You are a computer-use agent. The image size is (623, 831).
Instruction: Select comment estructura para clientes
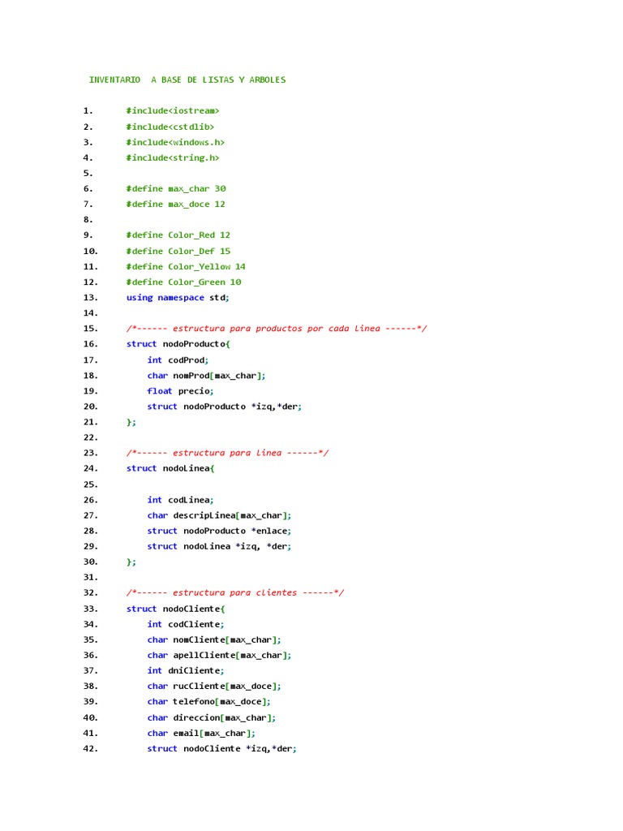[235, 592]
